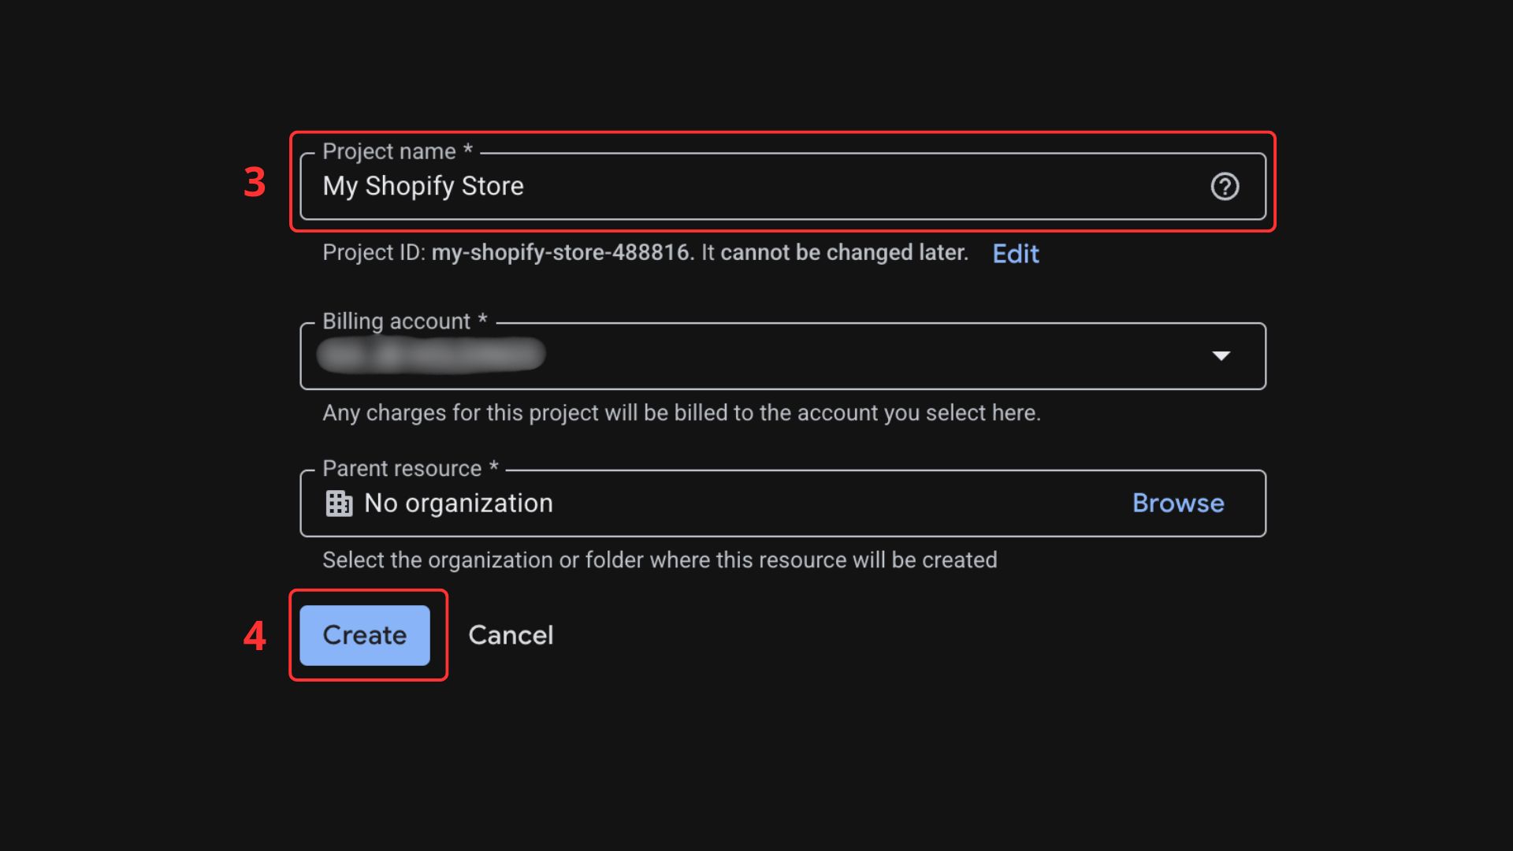1513x851 pixels.
Task: Click the red step number 3 marker
Action: pos(255,183)
